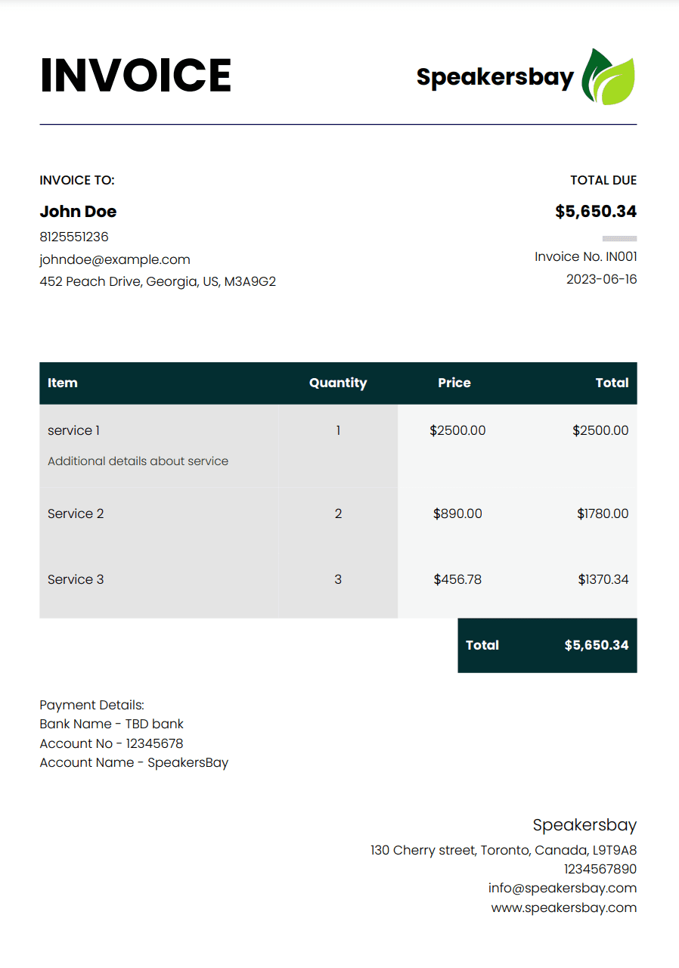Click the John Doe customer name

pos(78,212)
